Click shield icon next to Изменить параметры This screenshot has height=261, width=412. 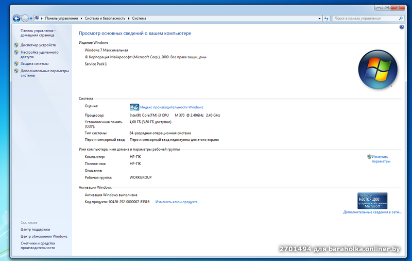tap(369, 157)
